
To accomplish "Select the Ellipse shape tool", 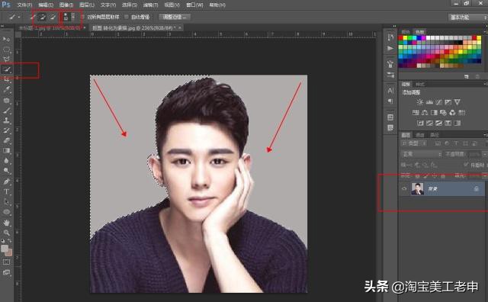I will 6,212.
